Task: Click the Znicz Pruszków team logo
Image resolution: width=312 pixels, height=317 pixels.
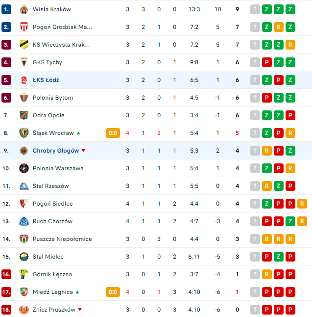Action: [24, 310]
